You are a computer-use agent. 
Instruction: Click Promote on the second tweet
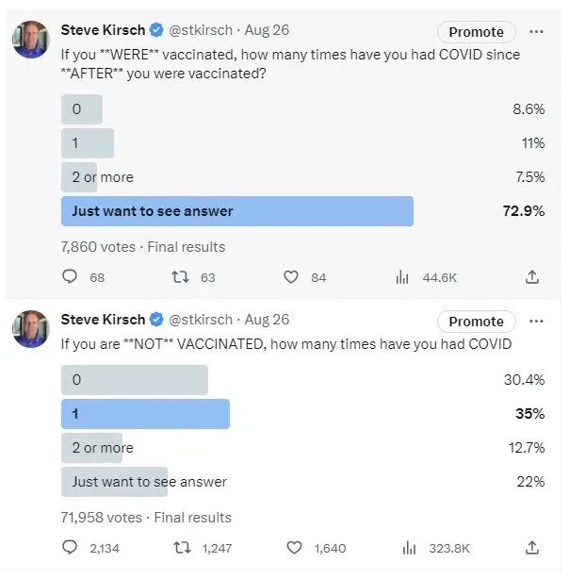[x=476, y=322]
